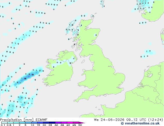
Task: Click the 25–30 mm dark navy swatch
Action: click(x=52, y=123)
